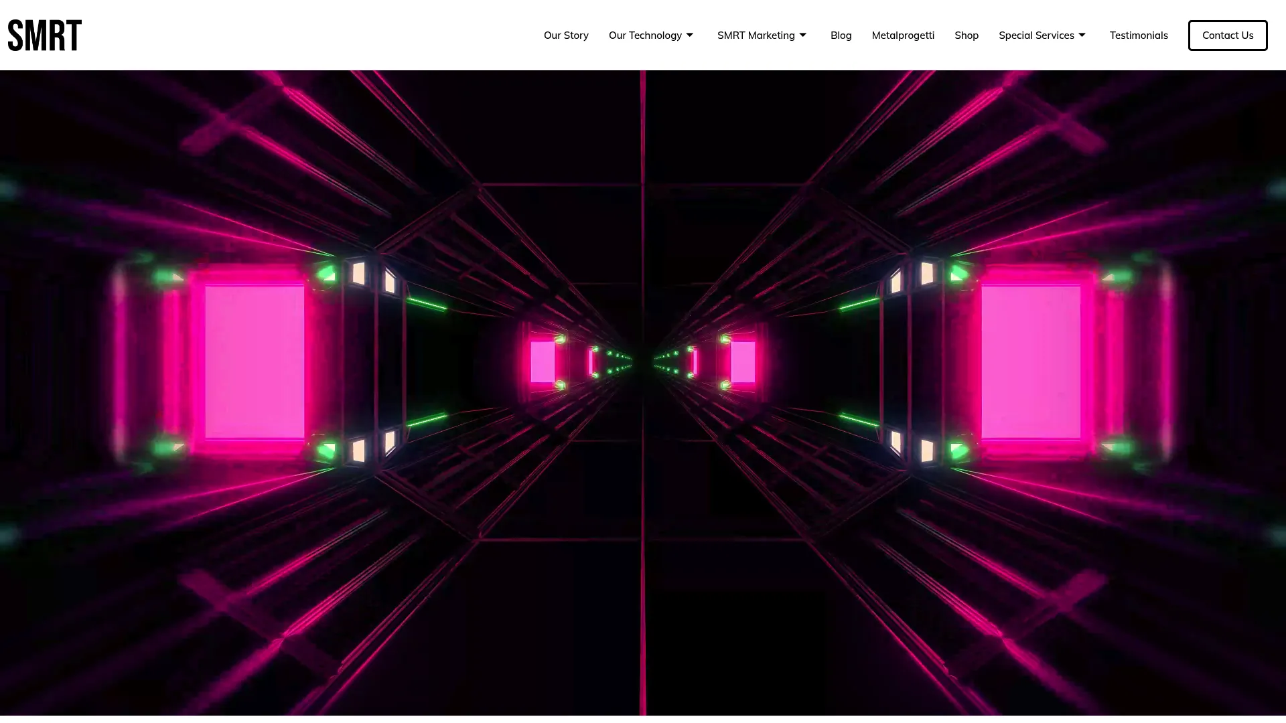Expand the Our Technology dropdown arrow

[x=689, y=35]
